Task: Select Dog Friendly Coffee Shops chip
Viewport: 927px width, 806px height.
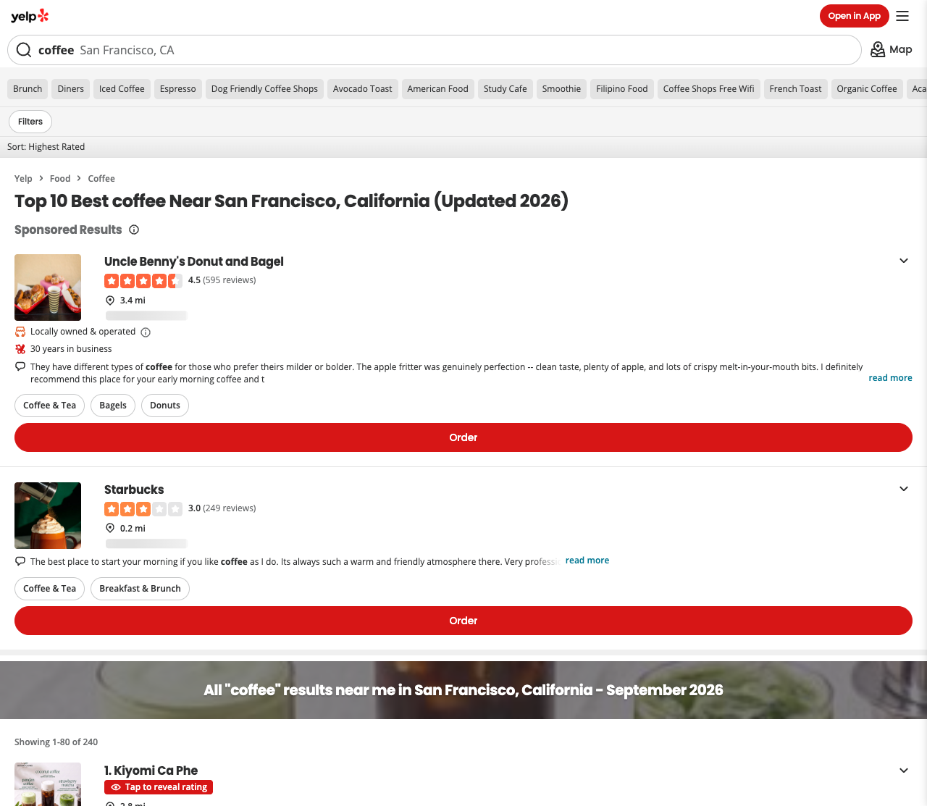Action: pos(264,89)
